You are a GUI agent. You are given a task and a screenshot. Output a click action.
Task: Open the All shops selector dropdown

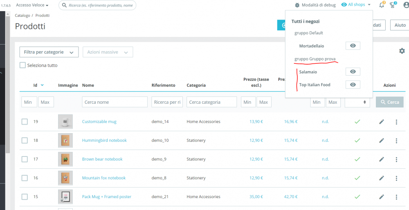pos(356,5)
